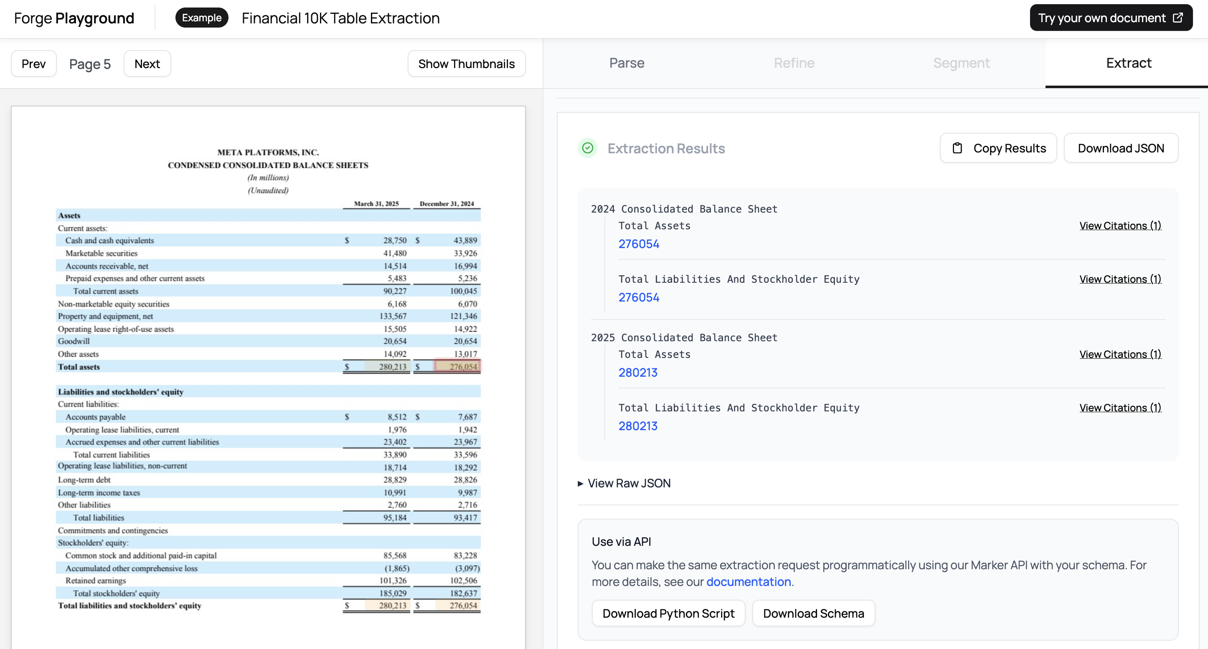
Task: Click the Extract tab
Action: tap(1128, 63)
